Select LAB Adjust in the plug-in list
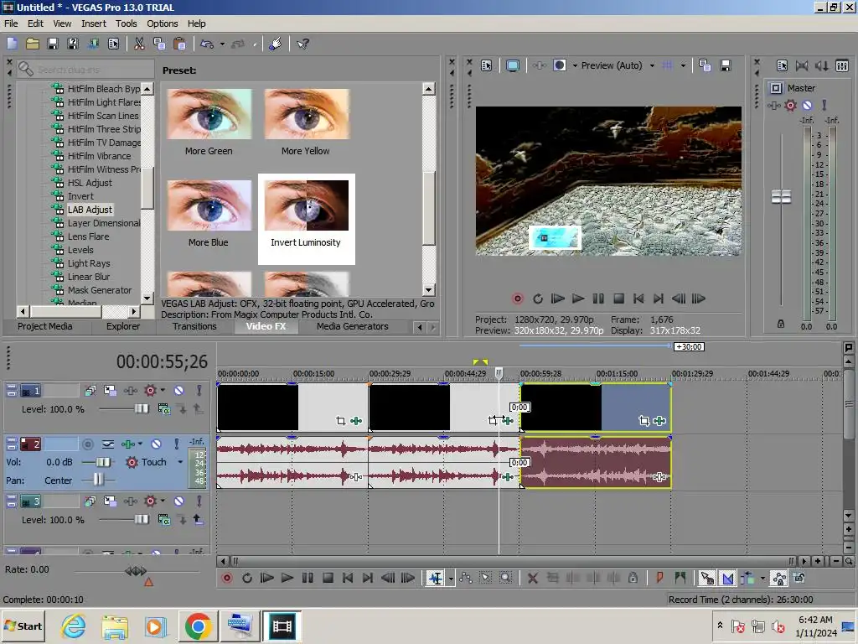Viewport: 858px width, 644px height. point(90,210)
